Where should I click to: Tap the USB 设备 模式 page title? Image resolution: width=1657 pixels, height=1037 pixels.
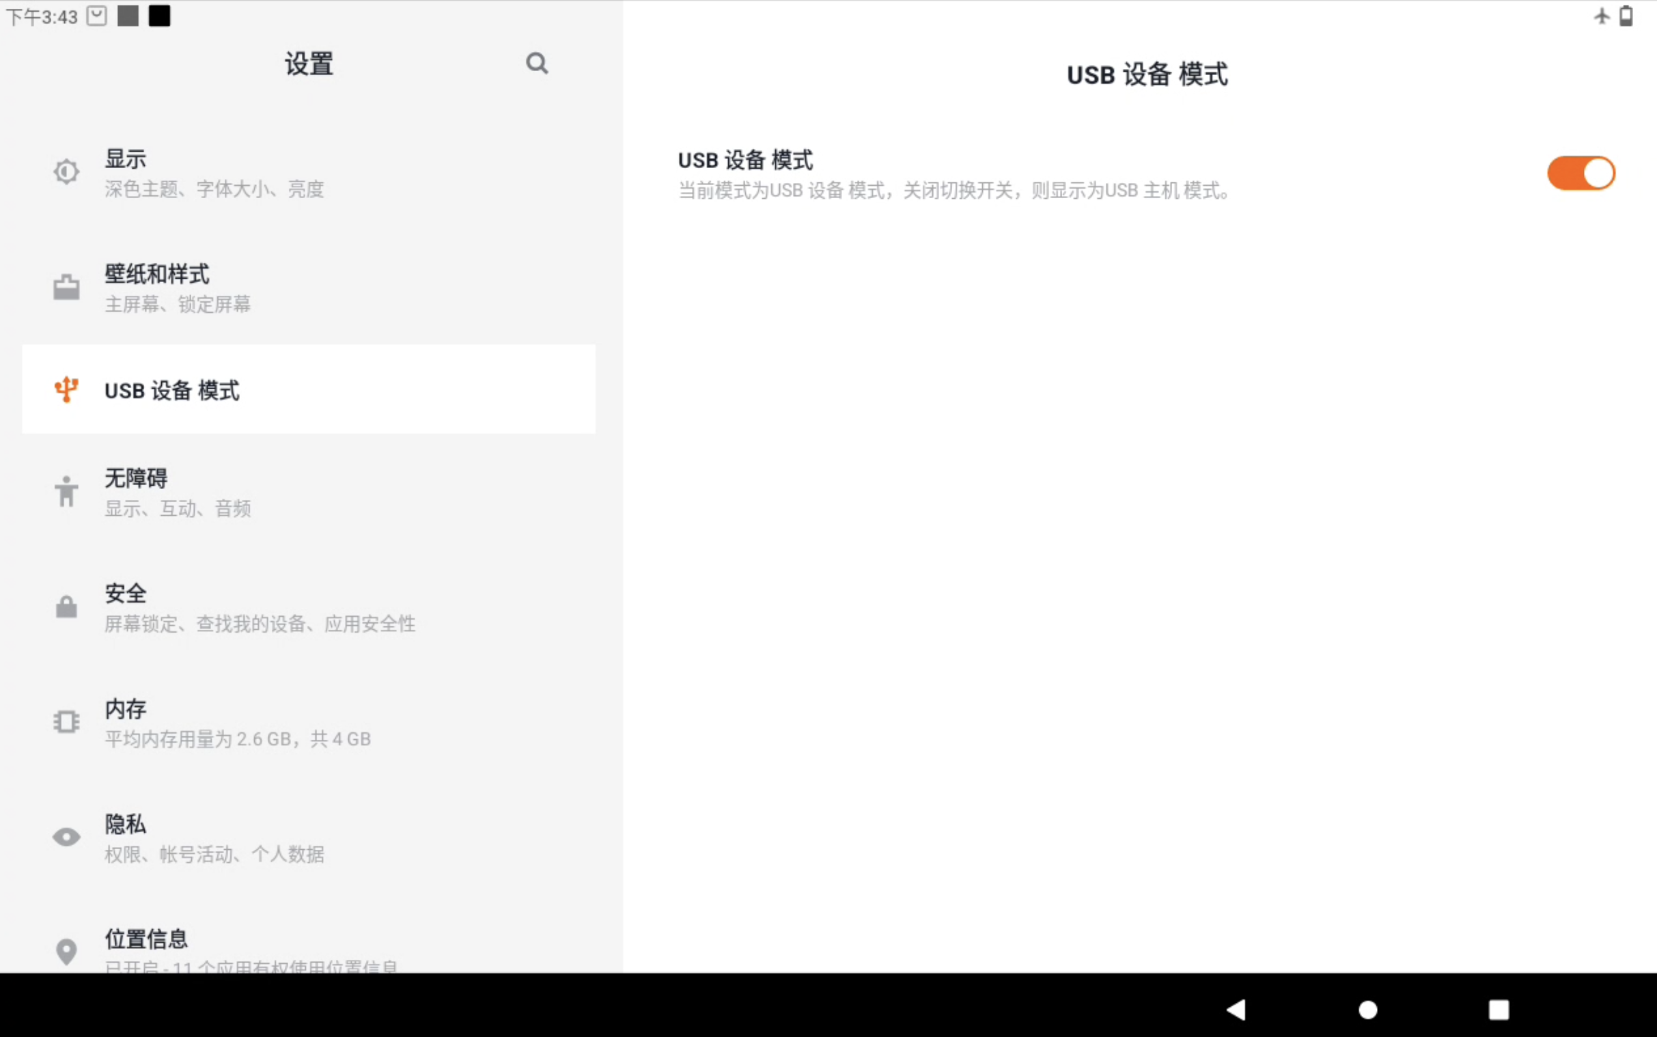1147,74
